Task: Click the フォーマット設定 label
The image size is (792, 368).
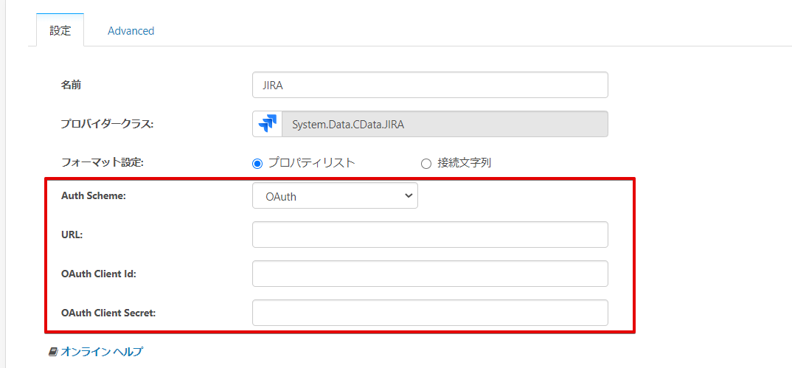Action: click(x=102, y=163)
